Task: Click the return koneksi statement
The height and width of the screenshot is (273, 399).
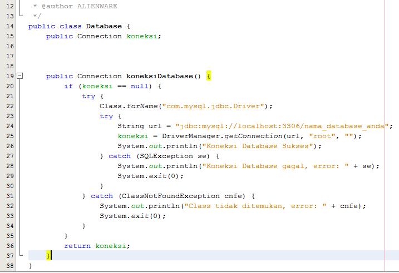Action: (97, 246)
